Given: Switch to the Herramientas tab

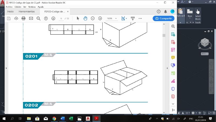Looking at the screenshot, I should [26, 11].
